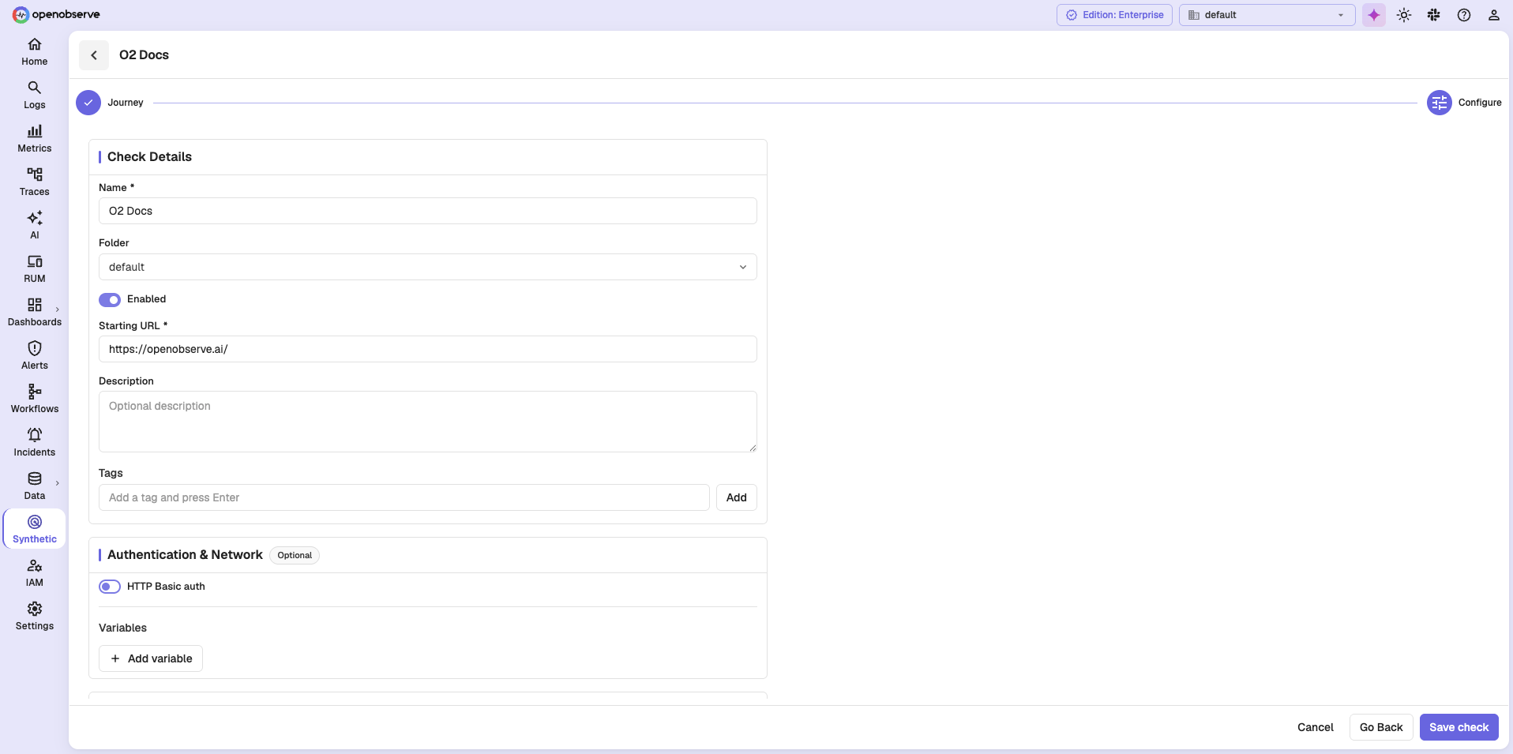1513x754 pixels.
Task: Click Add variable button
Action: (x=151, y=658)
